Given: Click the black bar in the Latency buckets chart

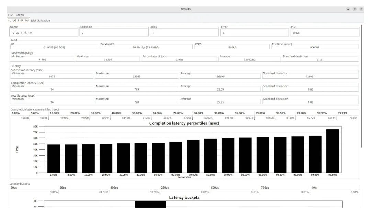Looking at the screenshot, I should (x=150, y=204).
